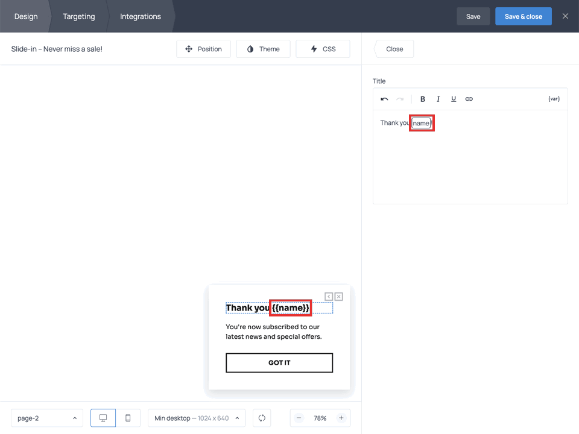Open the Position settings panel
Screen dimensions: 579x434
coord(203,49)
